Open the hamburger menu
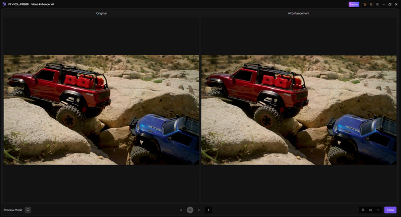 click(x=377, y=5)
